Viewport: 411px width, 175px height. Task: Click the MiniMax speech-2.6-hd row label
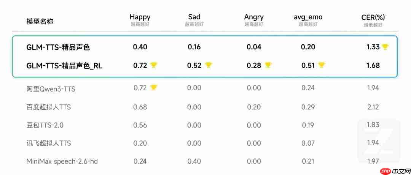click(62, 161)
